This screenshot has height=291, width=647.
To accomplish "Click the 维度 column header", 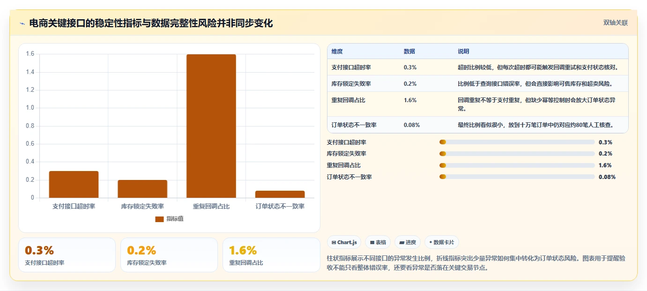I will pyautogui.click(x=337, y=52).
